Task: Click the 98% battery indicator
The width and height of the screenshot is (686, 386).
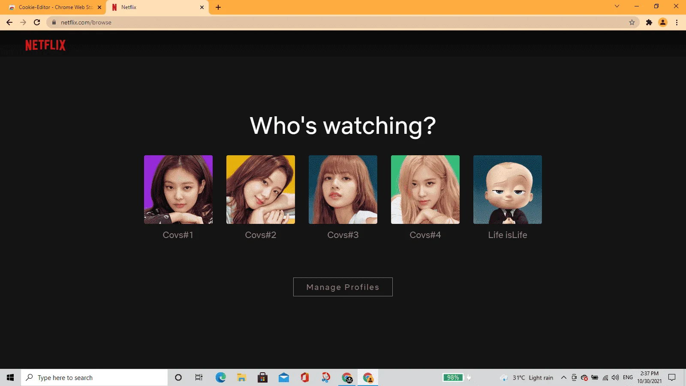Action: point(453,377)
